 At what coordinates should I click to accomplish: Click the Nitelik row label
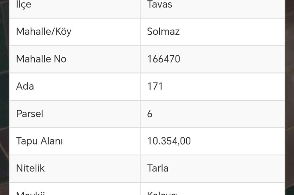pyautogui.click(x=30, y=168)
